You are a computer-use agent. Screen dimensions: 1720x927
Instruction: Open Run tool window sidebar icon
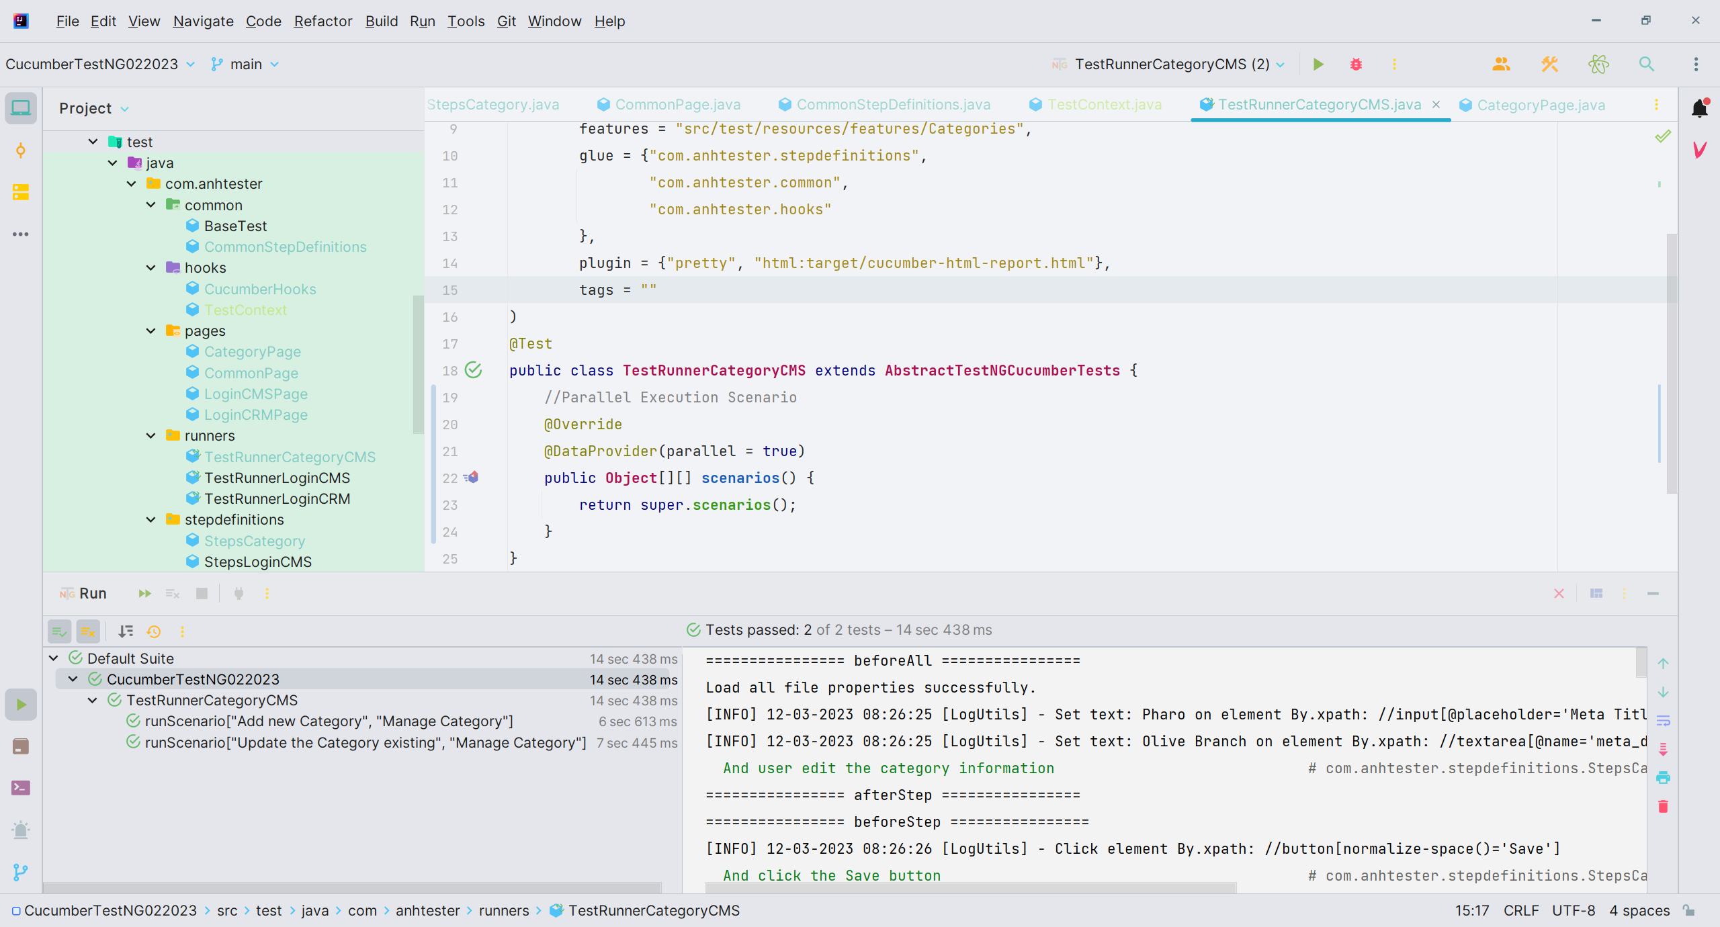[x=21, y=705]
